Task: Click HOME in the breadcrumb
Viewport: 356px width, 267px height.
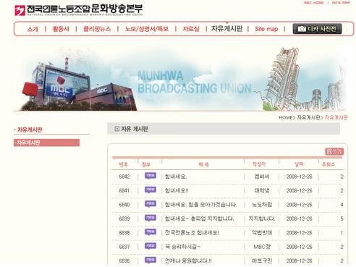Action: click(286, 117)
